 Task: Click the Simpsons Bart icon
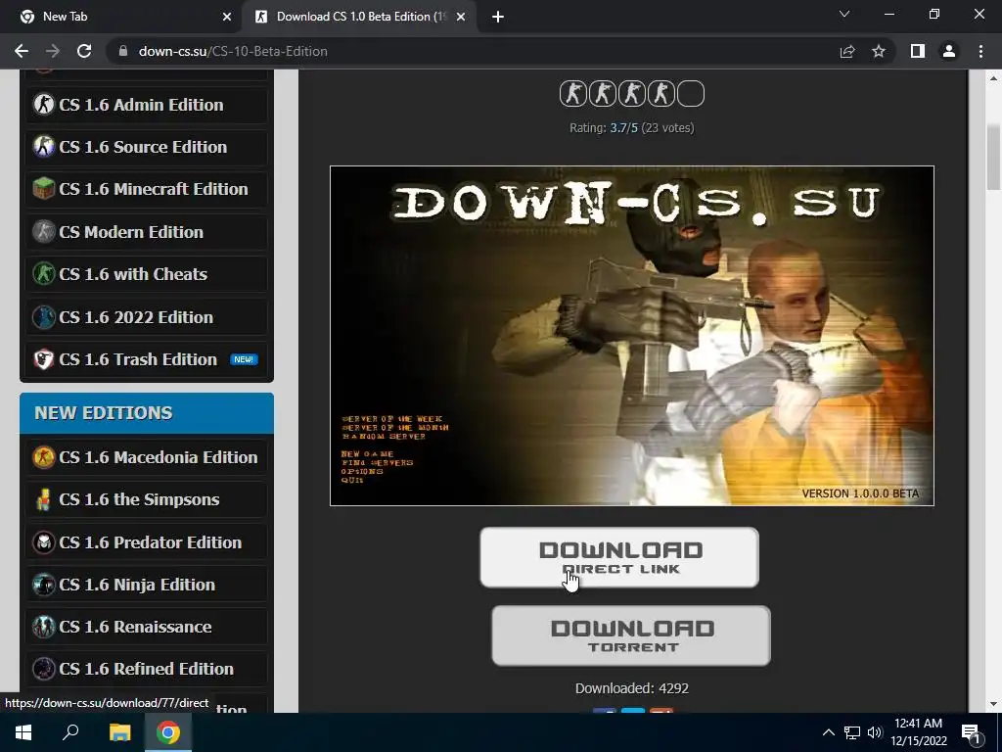pos(43,499)
